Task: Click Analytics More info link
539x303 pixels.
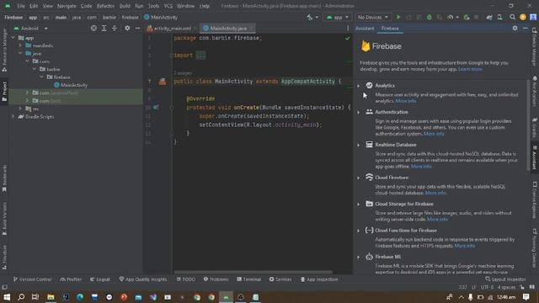Action: click(406, 101)
